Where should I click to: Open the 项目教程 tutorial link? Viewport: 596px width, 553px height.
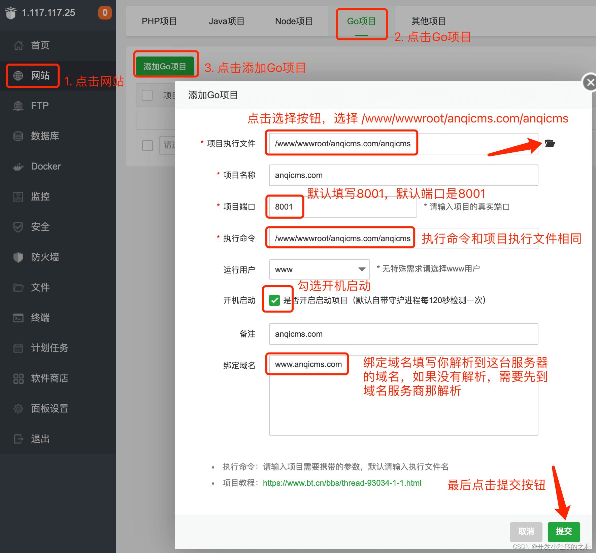pos(342,483)
